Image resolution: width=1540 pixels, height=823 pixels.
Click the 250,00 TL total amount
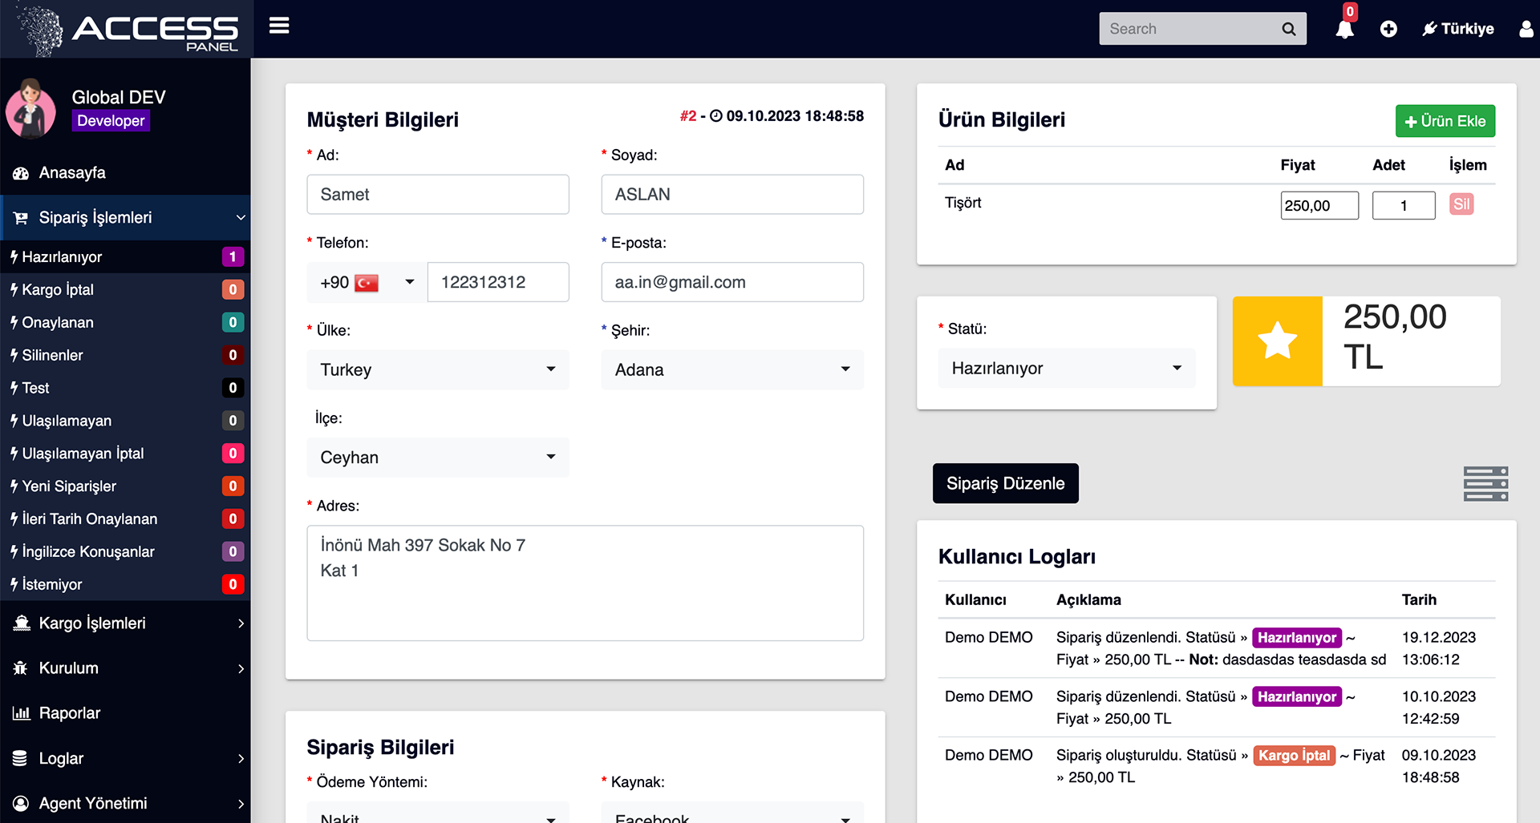pos(1395,337)
